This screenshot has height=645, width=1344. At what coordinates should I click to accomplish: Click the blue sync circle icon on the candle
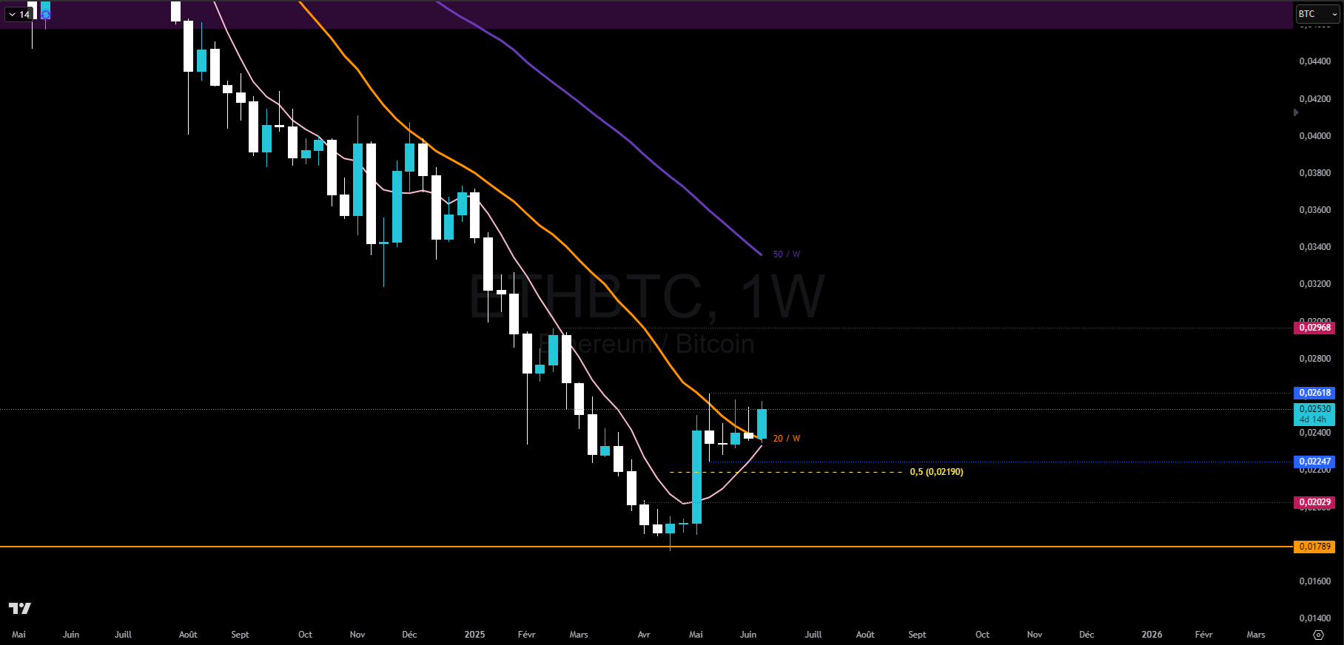(46, 15)
